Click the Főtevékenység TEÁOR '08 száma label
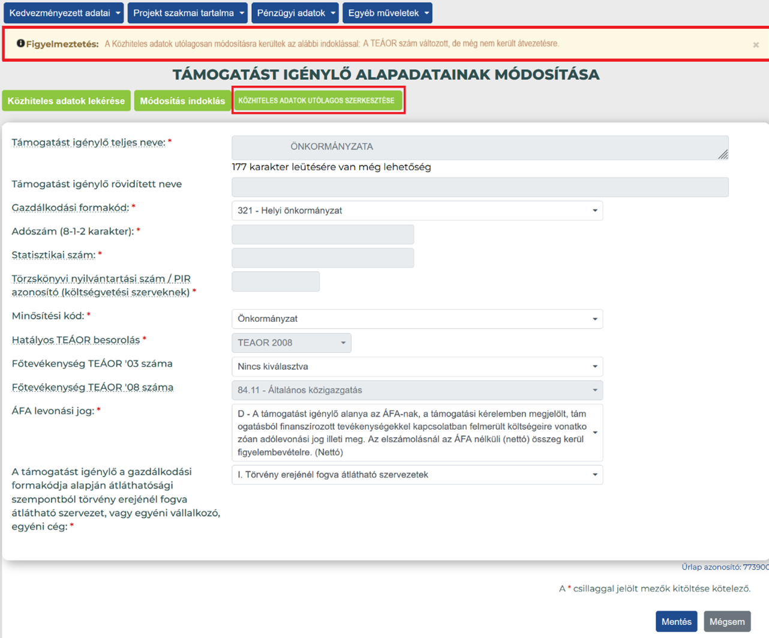 [x=92, y=387]
